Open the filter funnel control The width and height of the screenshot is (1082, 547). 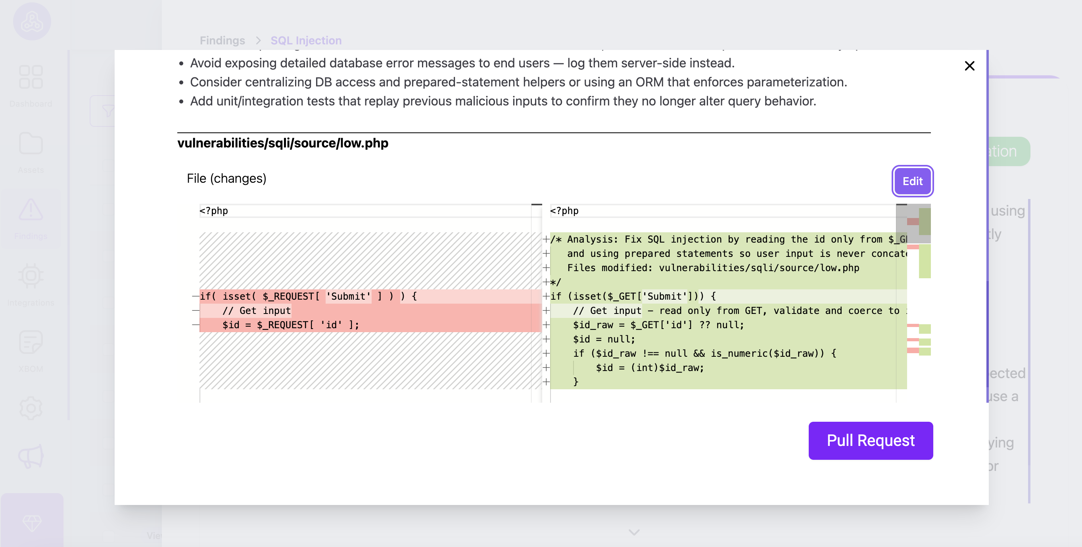click(x=108, y=111)
